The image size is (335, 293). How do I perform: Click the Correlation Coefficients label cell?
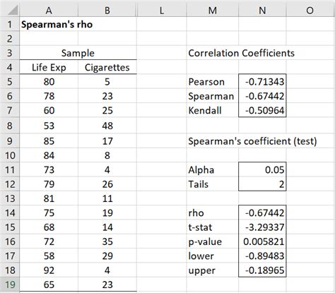click(x=241, y=53)
